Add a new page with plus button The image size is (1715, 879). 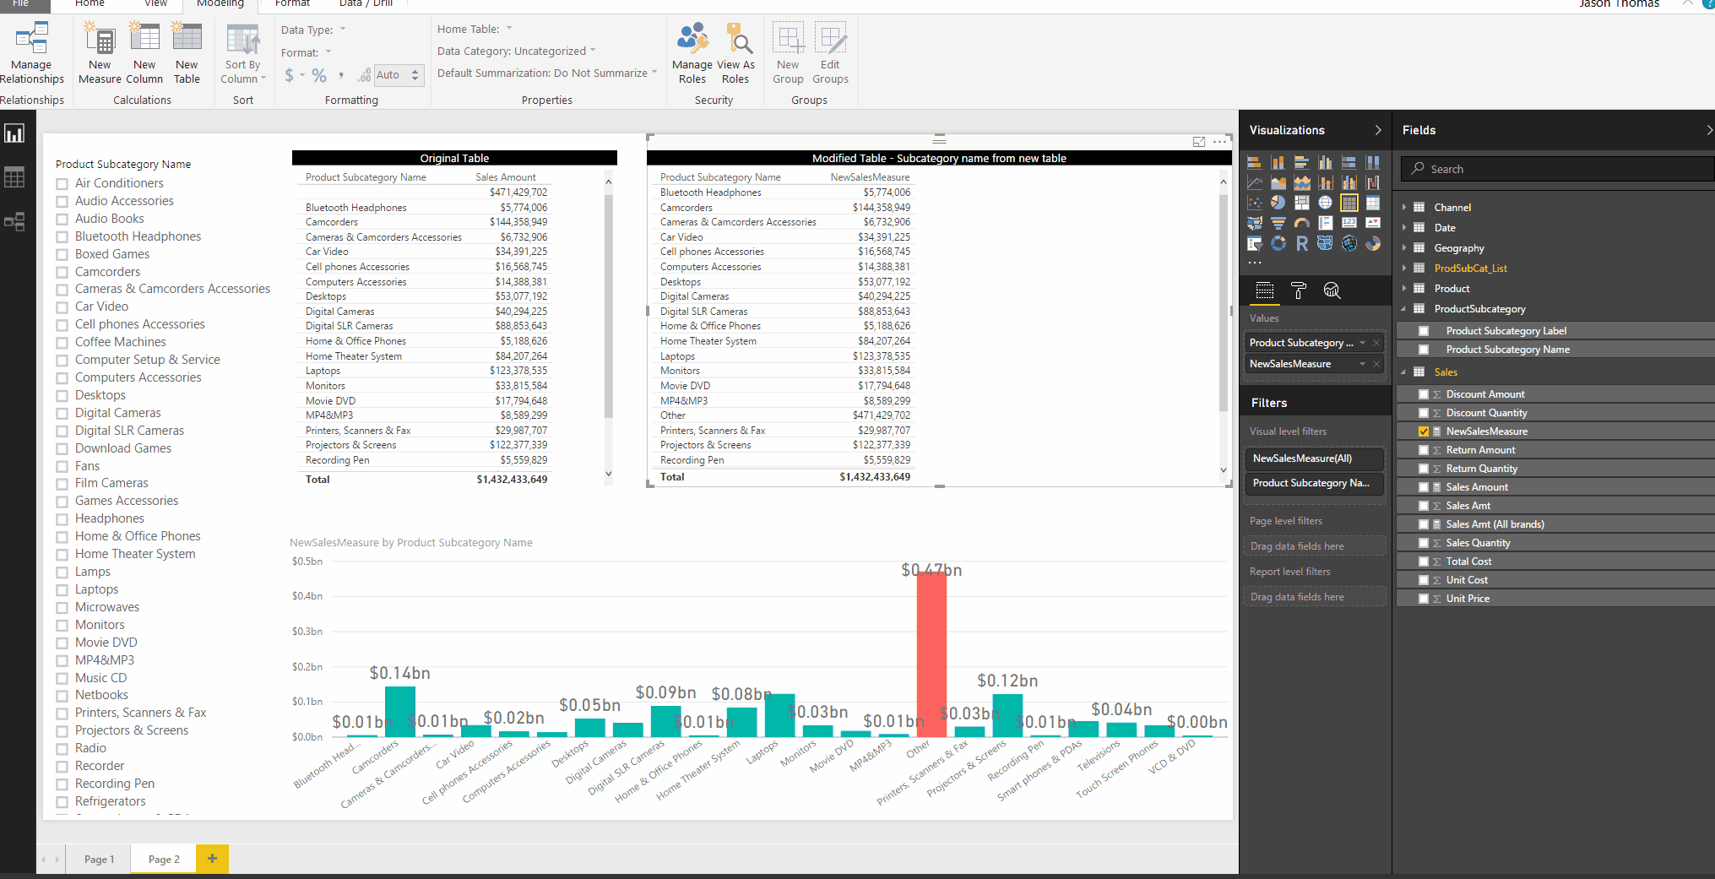(x=212, y=859)
